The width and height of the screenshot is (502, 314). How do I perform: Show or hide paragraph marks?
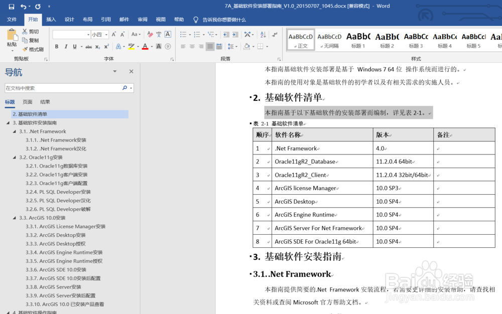point(275,35)
